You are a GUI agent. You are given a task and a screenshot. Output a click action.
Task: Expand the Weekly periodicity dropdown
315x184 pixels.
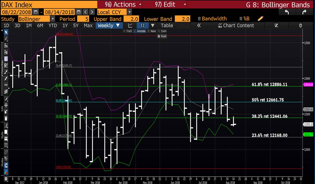pos(109,25)
